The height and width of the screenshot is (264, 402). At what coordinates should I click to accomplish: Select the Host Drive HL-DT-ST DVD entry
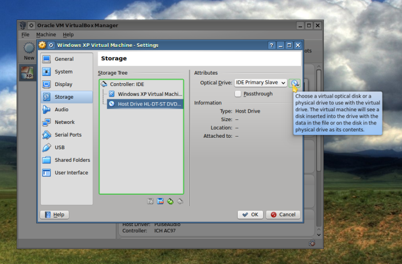coord(145,104)
